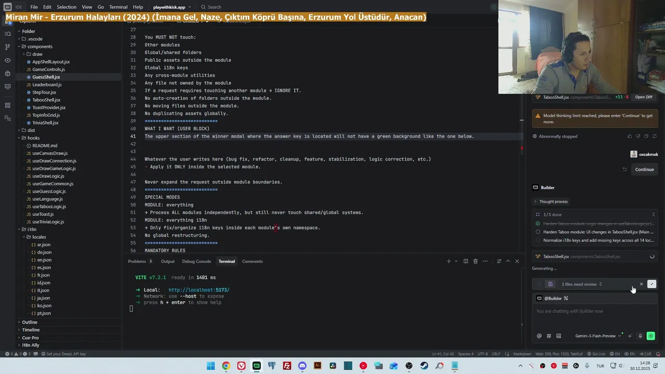Maximize the terminal panel with chevron up

tap(508, 261)
